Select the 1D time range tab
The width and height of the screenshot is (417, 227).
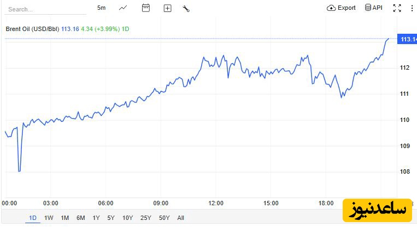[33, 218]
